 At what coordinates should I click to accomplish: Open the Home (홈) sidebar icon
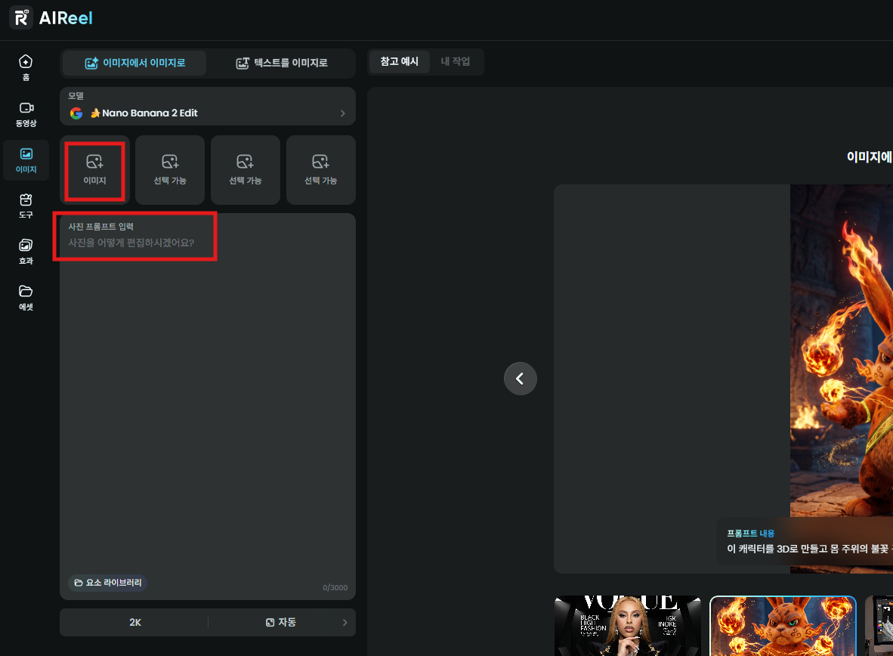pyautogui.click(x=26, y=67)
